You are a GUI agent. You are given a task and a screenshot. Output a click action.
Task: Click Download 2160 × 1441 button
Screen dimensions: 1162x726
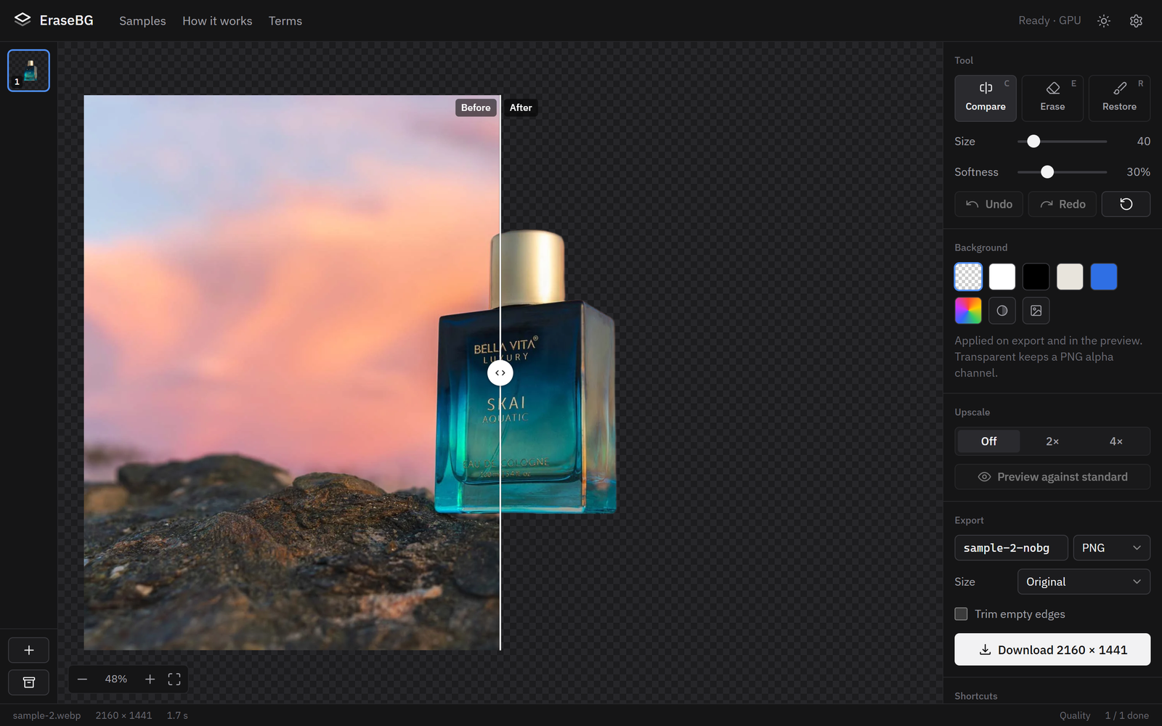click(x=1052, y=650)
